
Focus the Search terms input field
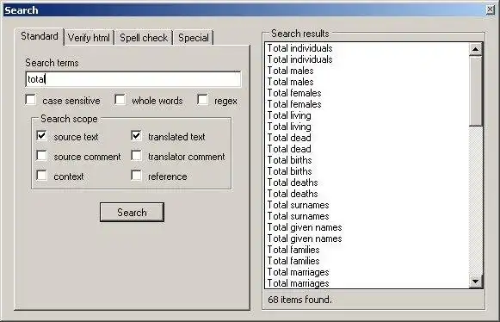(x=133, y=79)
